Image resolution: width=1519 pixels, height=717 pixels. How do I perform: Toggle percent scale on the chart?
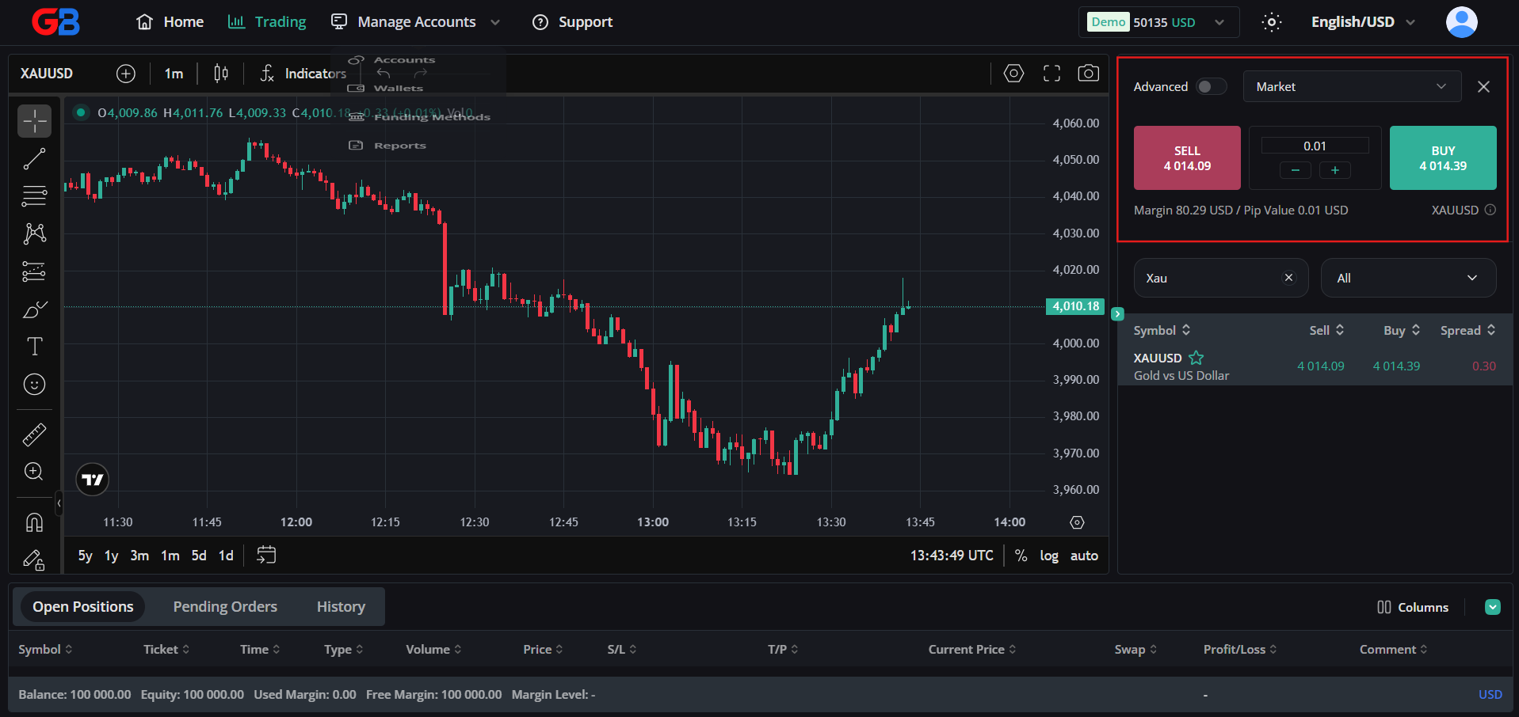(x=1021, y=556)
